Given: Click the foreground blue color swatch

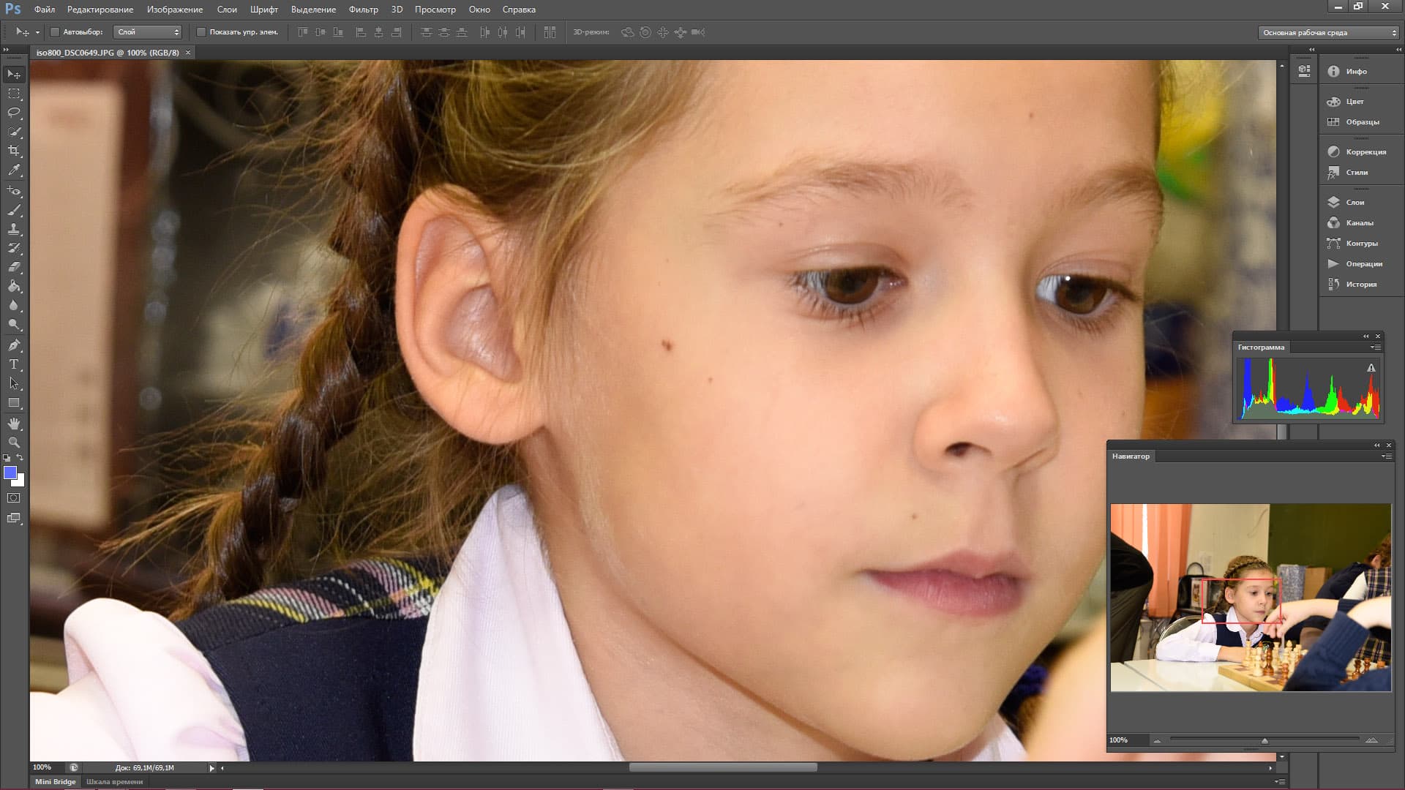Looking at the screenshot, I should tap(10, 473).
